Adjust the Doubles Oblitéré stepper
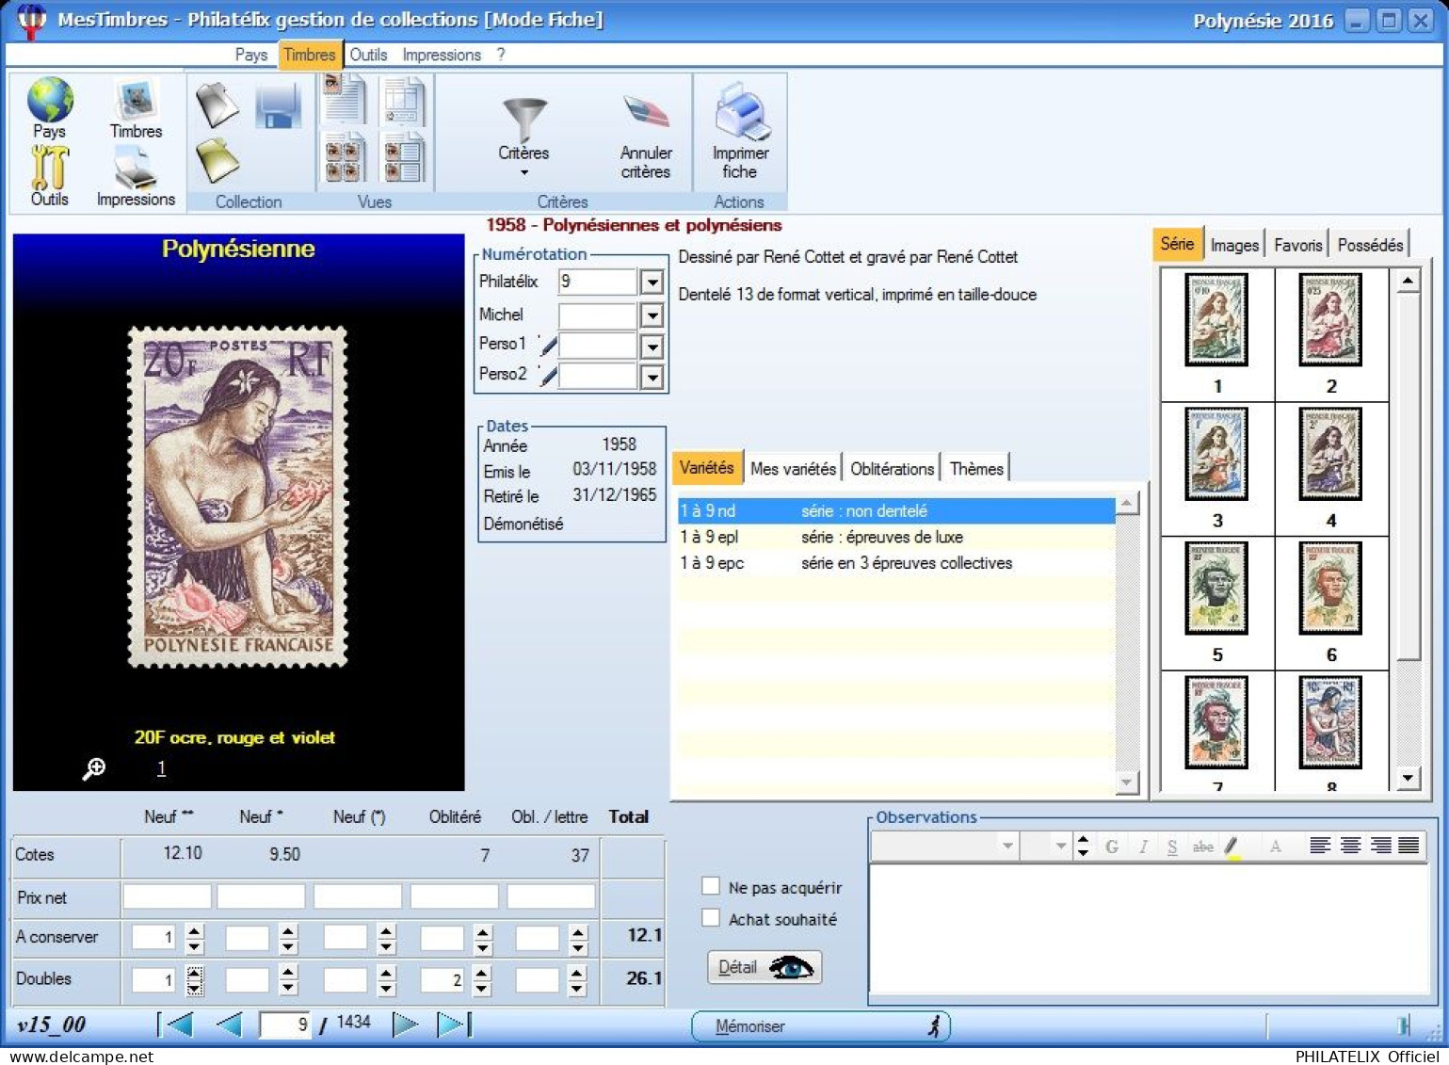Screen dimensions: 1449x1065 (x=482, y=980)
